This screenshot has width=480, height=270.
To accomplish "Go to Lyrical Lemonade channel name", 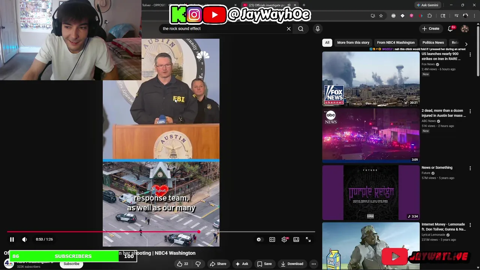I will point(433,235).
